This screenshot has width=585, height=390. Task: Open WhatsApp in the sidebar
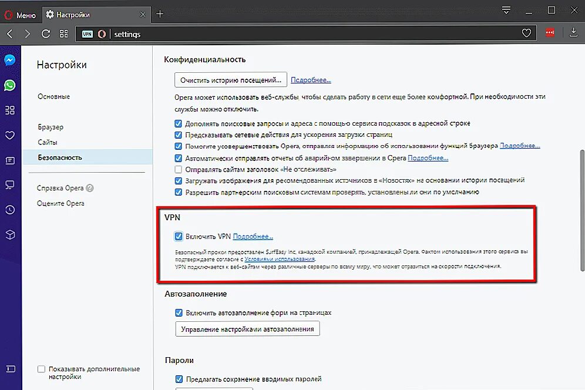[x=10, y=86]
